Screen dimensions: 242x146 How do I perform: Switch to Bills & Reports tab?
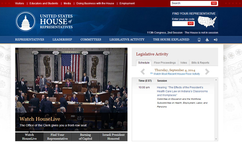[x=200, y=63]
